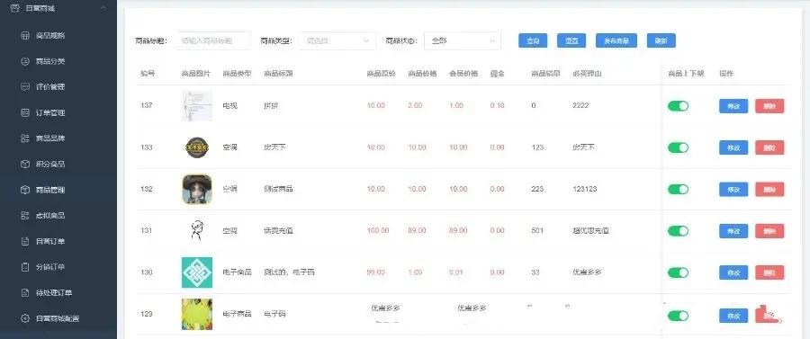The width and height of the screenshot is (810, 339).
Task: Click product title 话费充值 in row 131
Action: point(278,230)
